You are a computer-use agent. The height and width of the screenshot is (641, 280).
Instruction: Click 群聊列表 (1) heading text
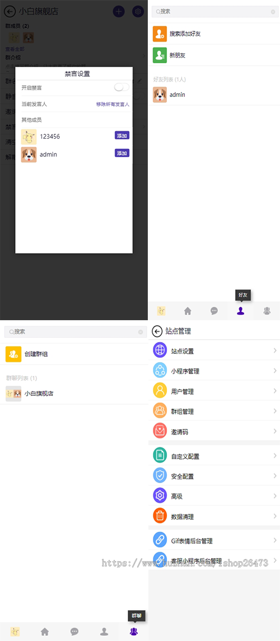pyautogui.click(x=22, y=378)
